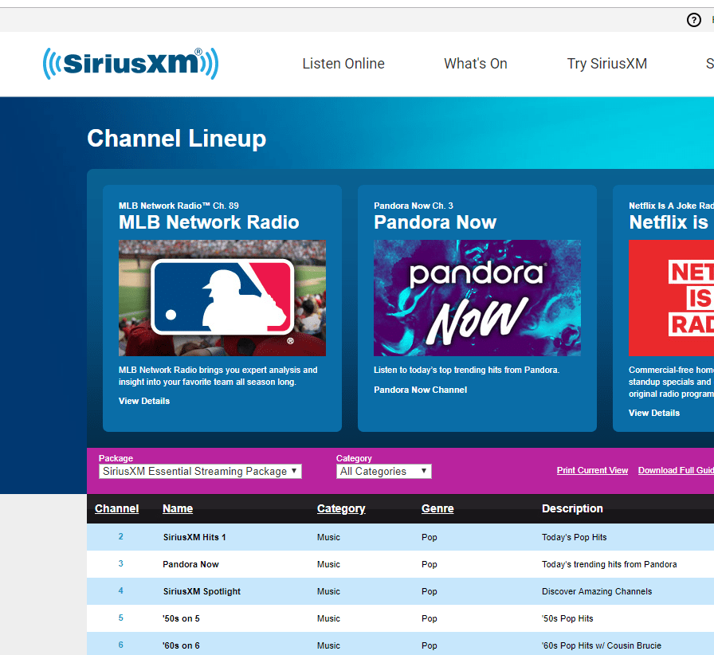Expand the All Categories dropdown

pyautogui.click(x=384, y=471)
